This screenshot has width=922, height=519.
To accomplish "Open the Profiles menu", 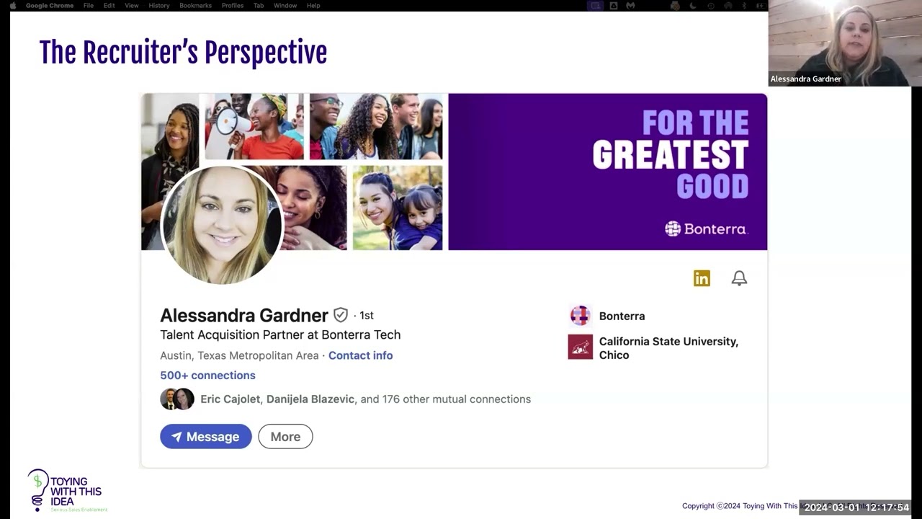I will [233, 6].
